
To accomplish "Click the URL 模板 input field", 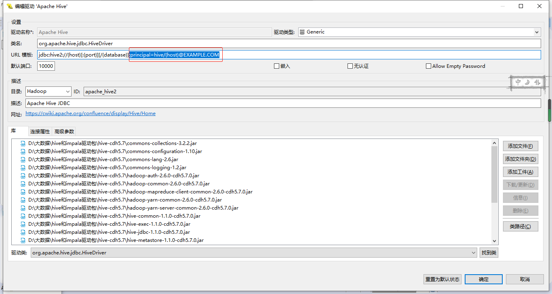I will 289,55.
